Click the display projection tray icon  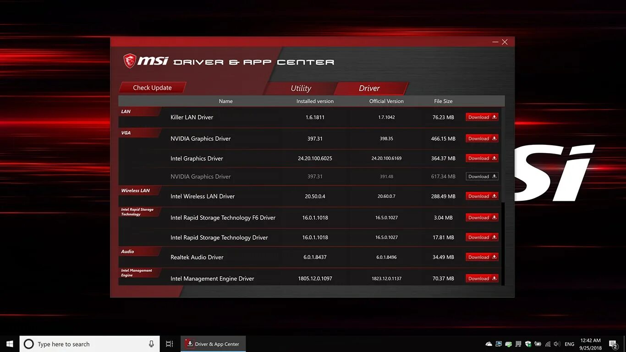coord(498,344)
